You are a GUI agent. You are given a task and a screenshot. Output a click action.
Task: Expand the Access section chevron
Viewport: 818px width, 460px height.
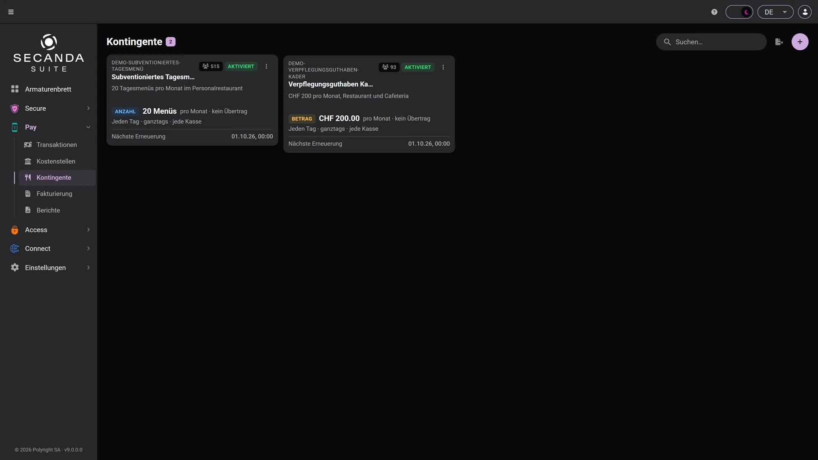point(88,230)
